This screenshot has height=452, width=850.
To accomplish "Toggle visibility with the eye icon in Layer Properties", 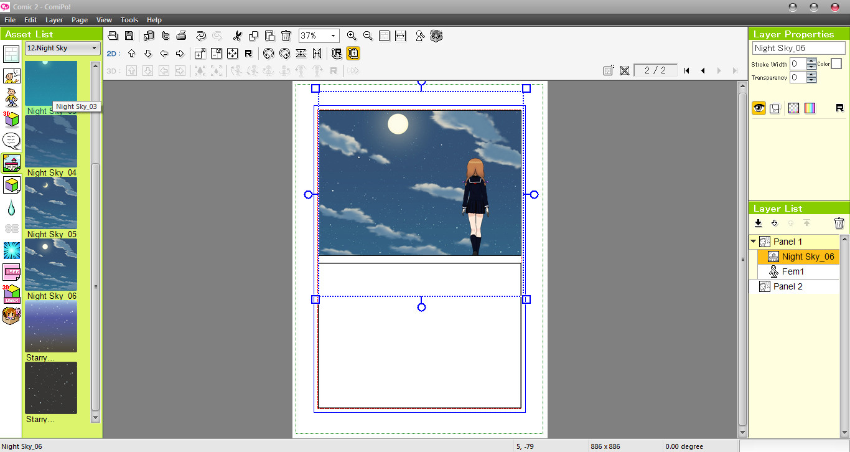I will pyautogui.click(x=759, y=108).
